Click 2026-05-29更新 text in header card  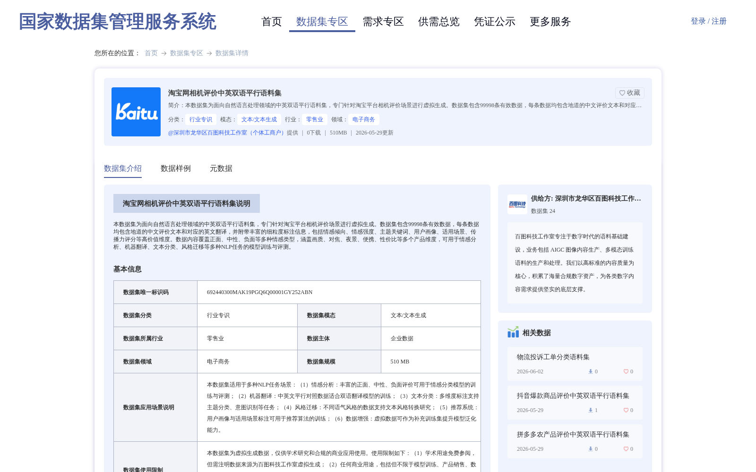pos(375,133)
